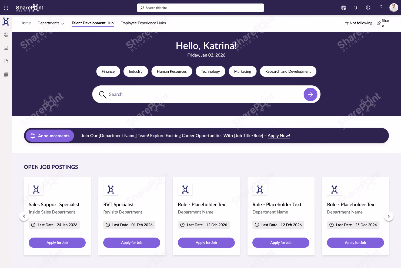
Task: Filter by Industry category
Action: pyautogui.click(x=136, y=71)
